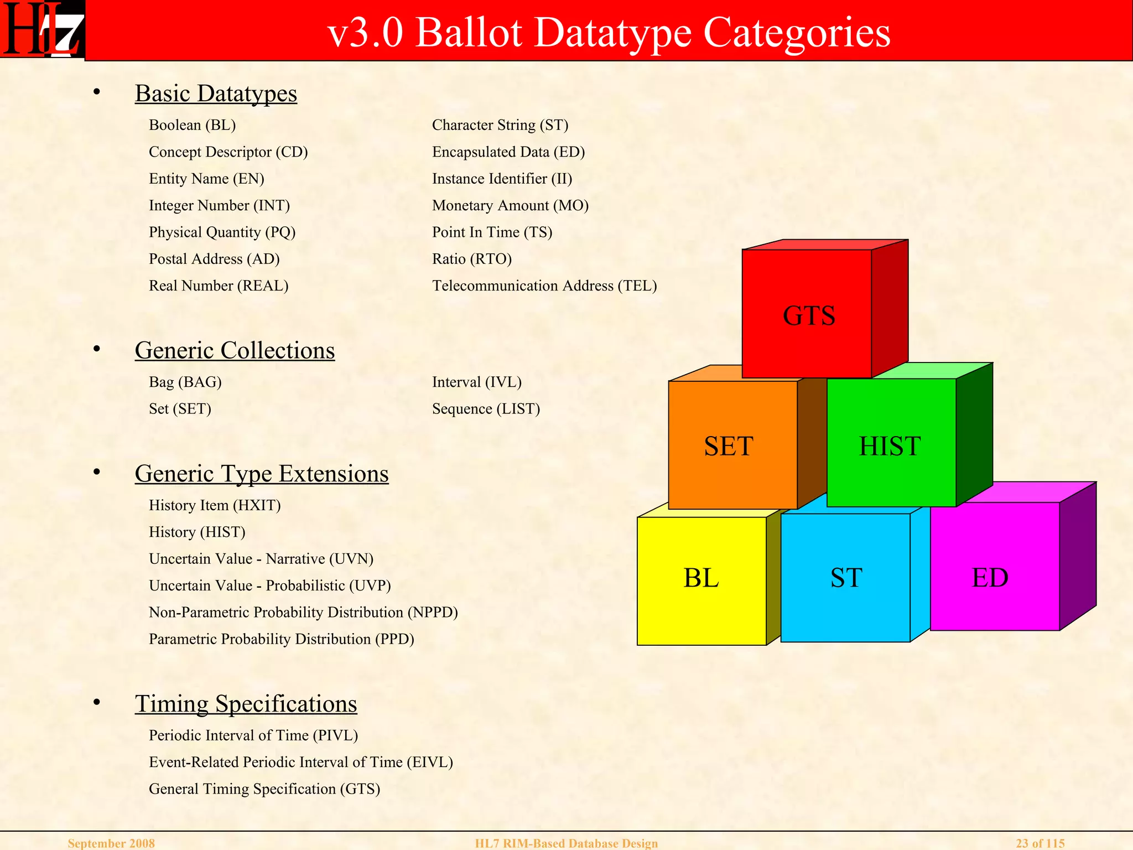Click Non-Parametric Probability Distribution (NPPD) text
This screenshot has width=1133, height=850.
[x=303, y=612]
